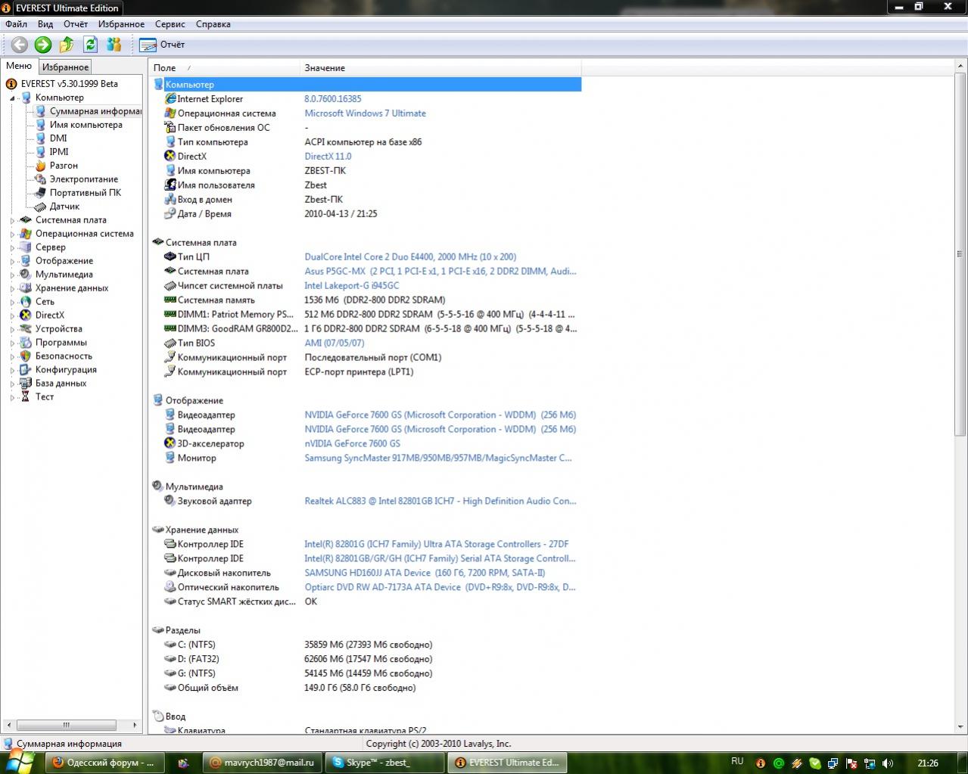
Task: Switch to Skype taskbar button
Action: point(384,763)
